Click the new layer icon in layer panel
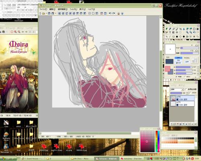 (172, 124)
